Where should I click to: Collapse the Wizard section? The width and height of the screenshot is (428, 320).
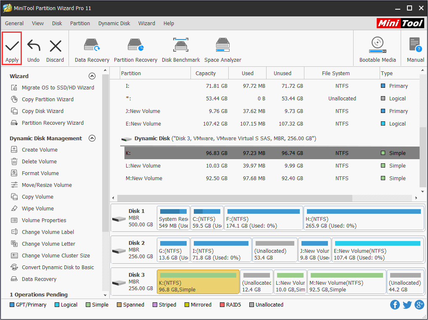click(x=92, y=76)
